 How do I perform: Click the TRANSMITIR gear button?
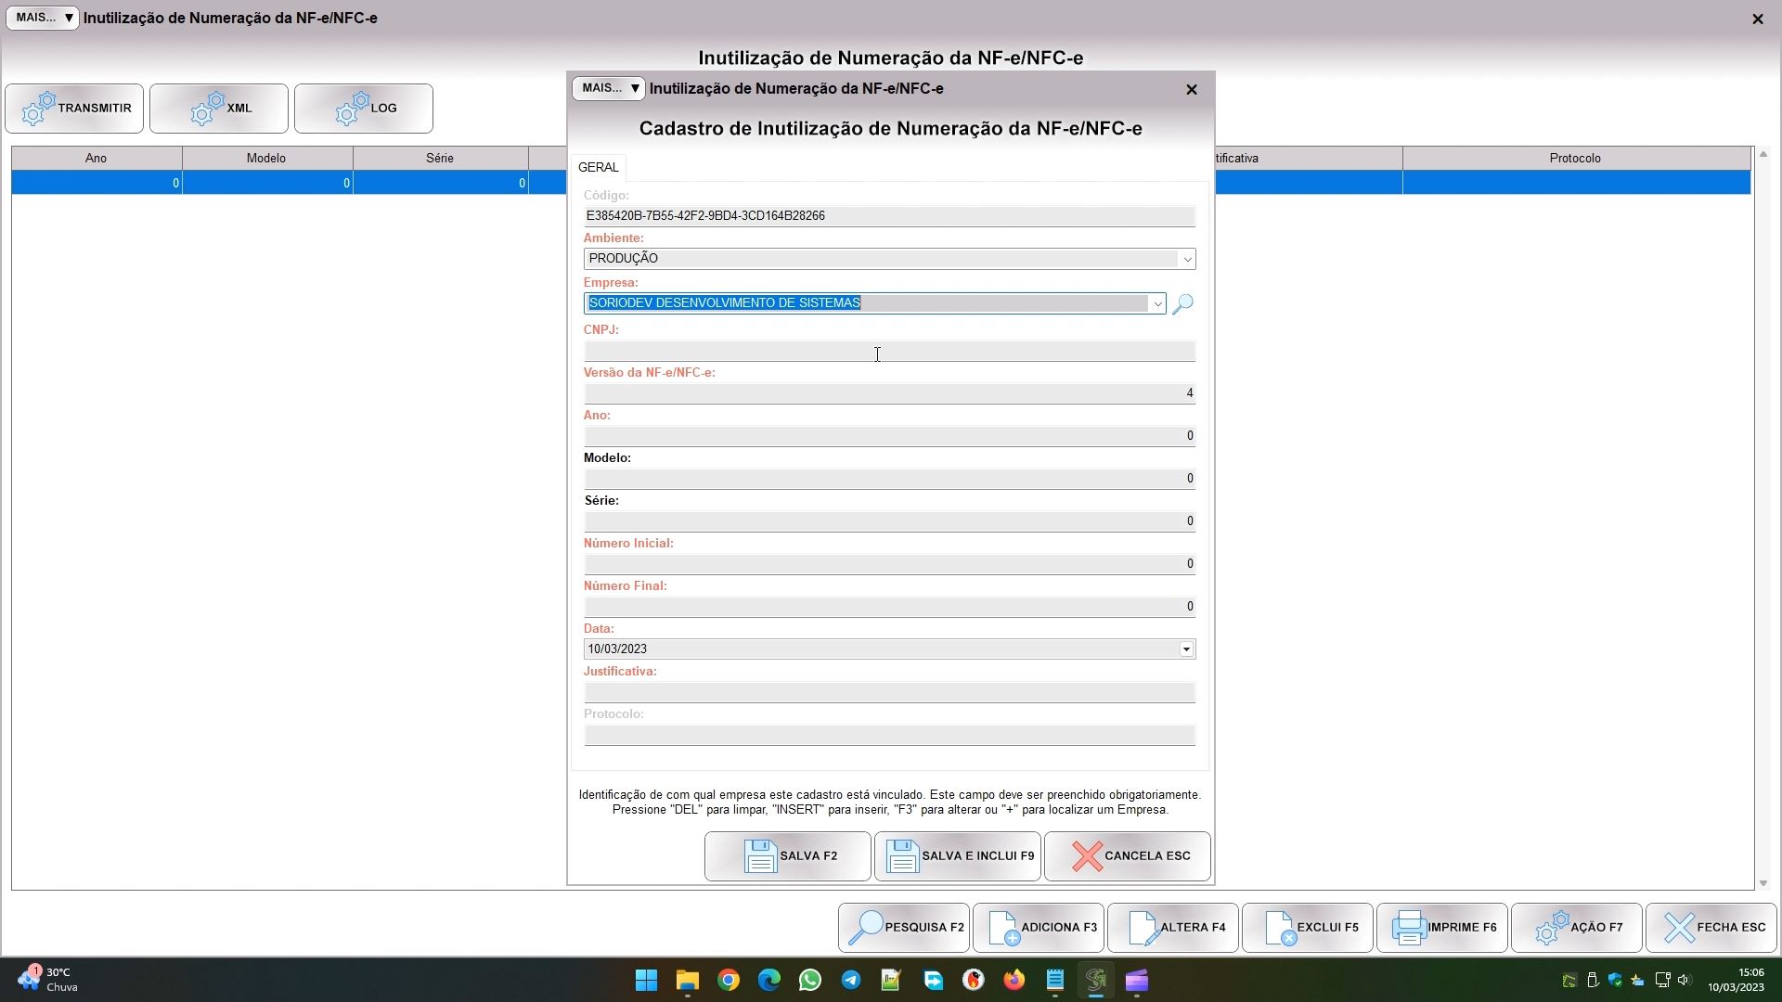(x=74, y=109)
